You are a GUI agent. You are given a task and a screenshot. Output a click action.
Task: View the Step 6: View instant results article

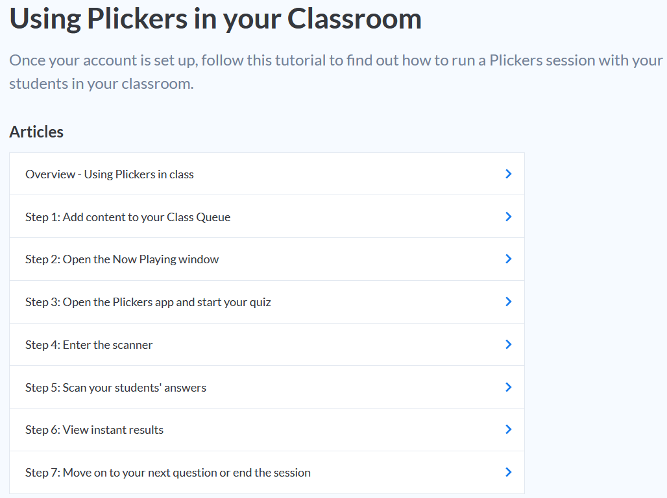pyautogui.click(x=94, y=430)
